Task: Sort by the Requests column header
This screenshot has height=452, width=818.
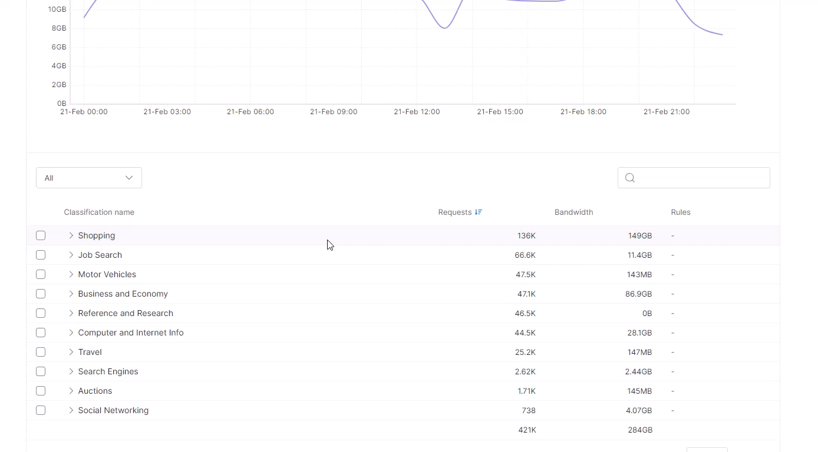Action: coord(455,212)
